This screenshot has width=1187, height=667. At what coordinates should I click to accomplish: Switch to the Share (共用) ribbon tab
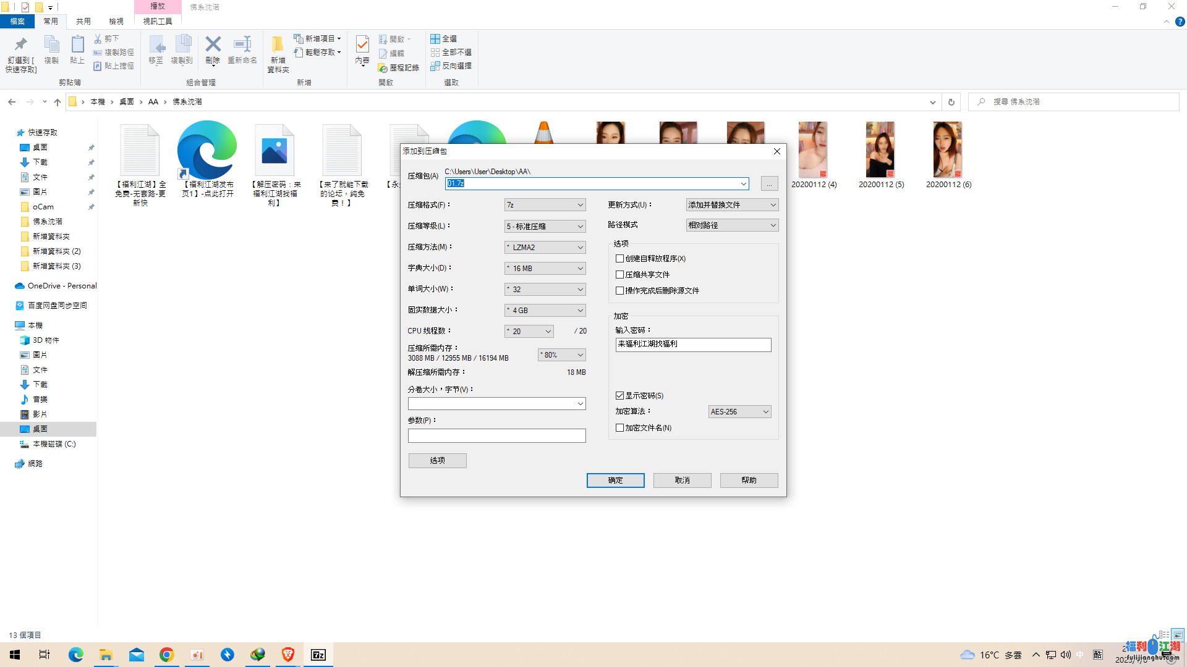point(83,21)
